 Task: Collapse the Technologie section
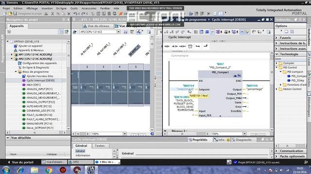[x=277, y=54]
